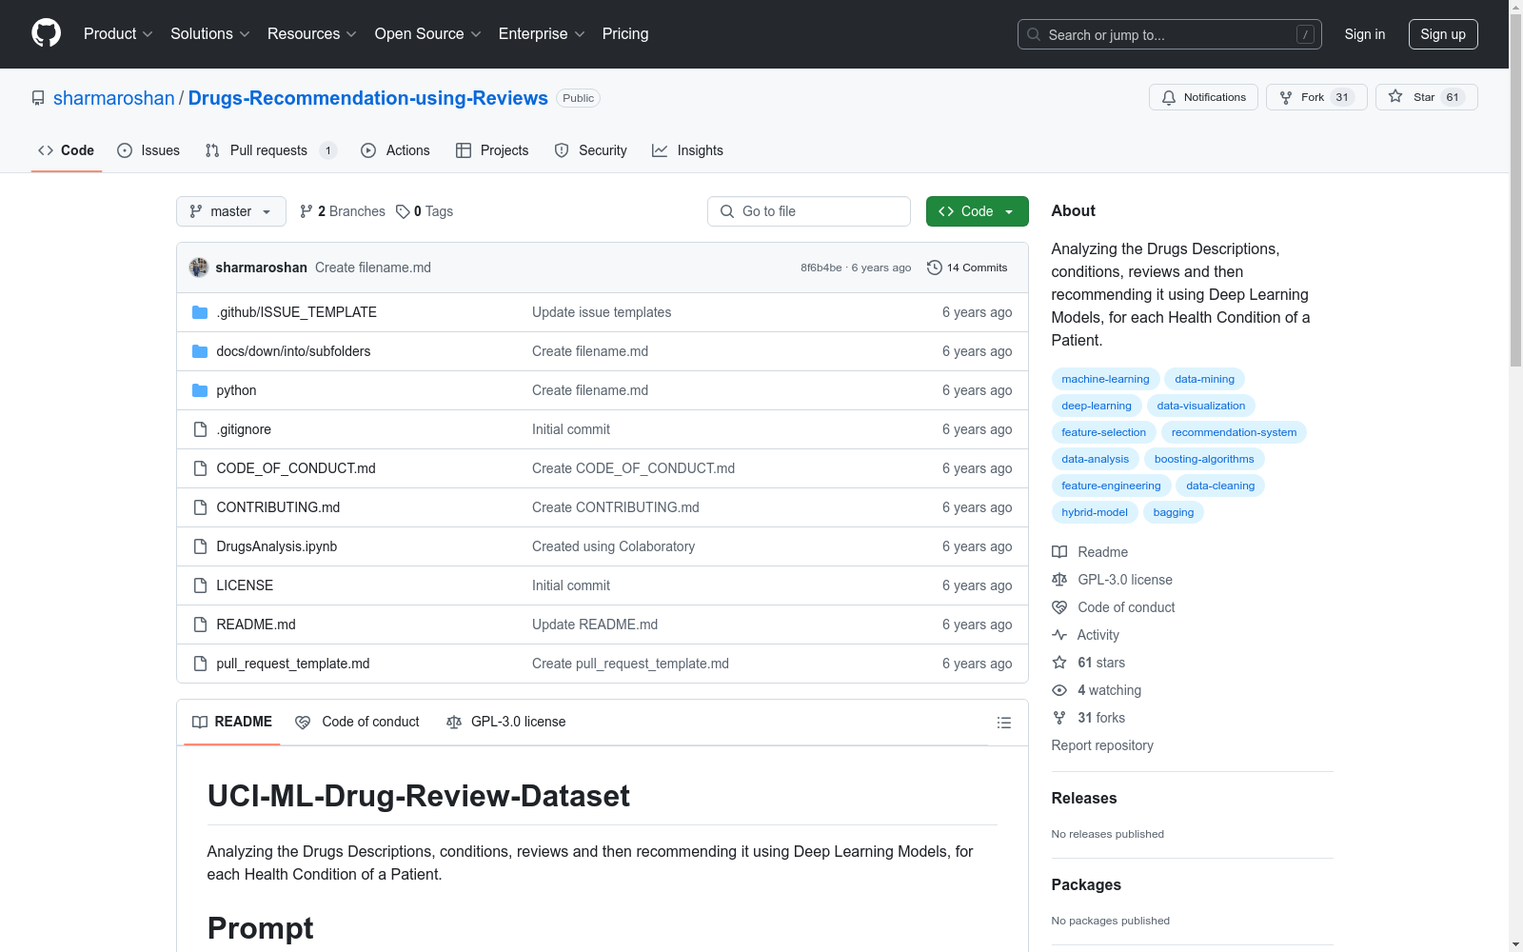Open the Actions tab
The height and width of the screenshot is (952, 1523).
click(x=395, y=150)
